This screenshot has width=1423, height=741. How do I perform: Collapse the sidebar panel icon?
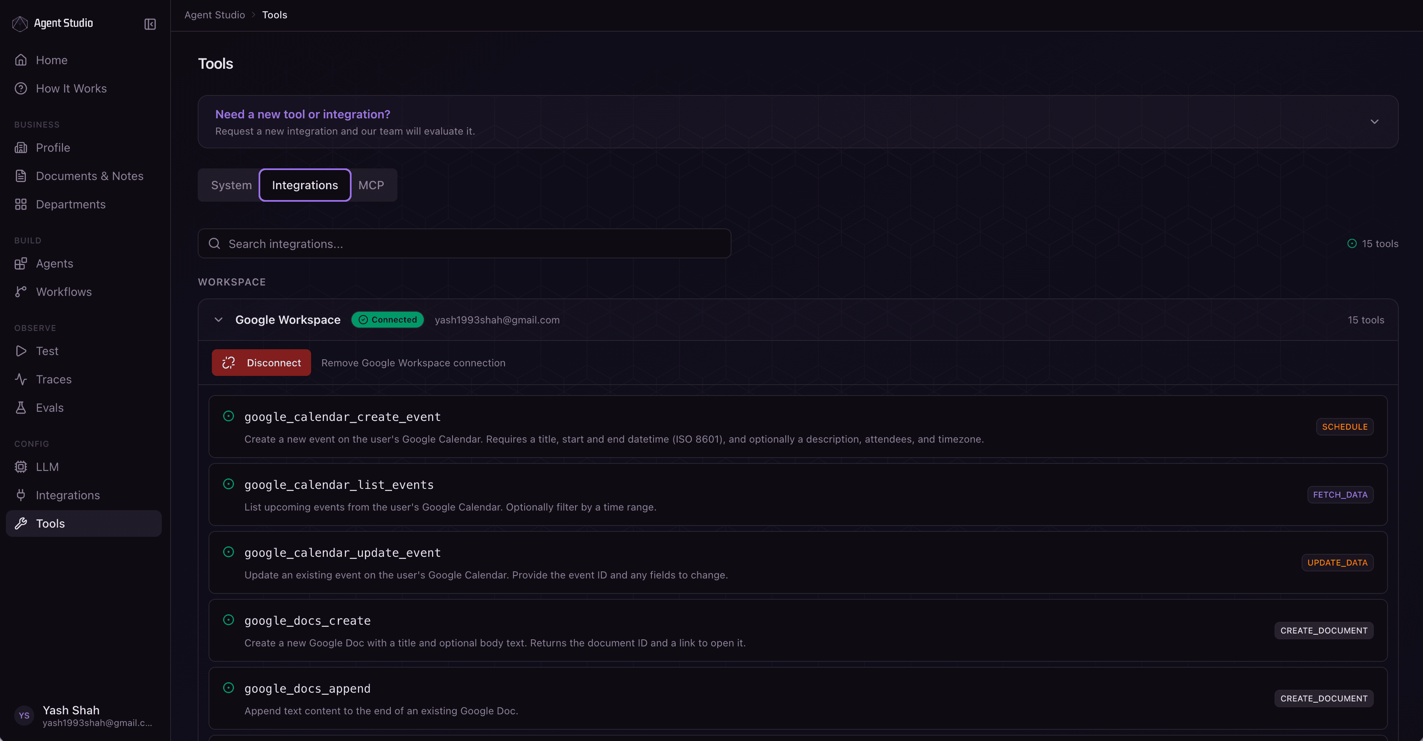[150, 24]
